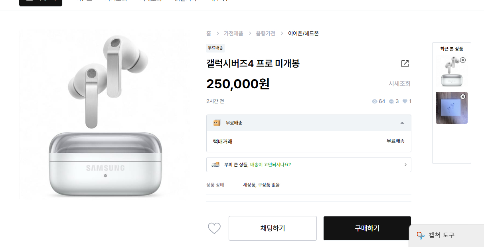Open the main Galaxy Buds product image
Screen dimensions: 484x247
[x=105, y=115]
